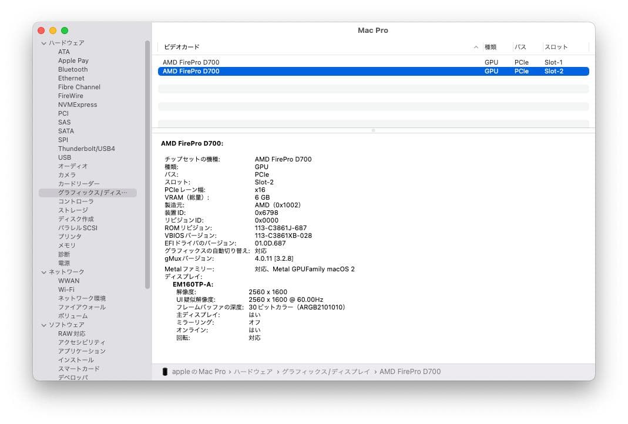Collapse the ハードウェア section triangle
Viewport: 628px width, 424px height.
pos(43,43)
